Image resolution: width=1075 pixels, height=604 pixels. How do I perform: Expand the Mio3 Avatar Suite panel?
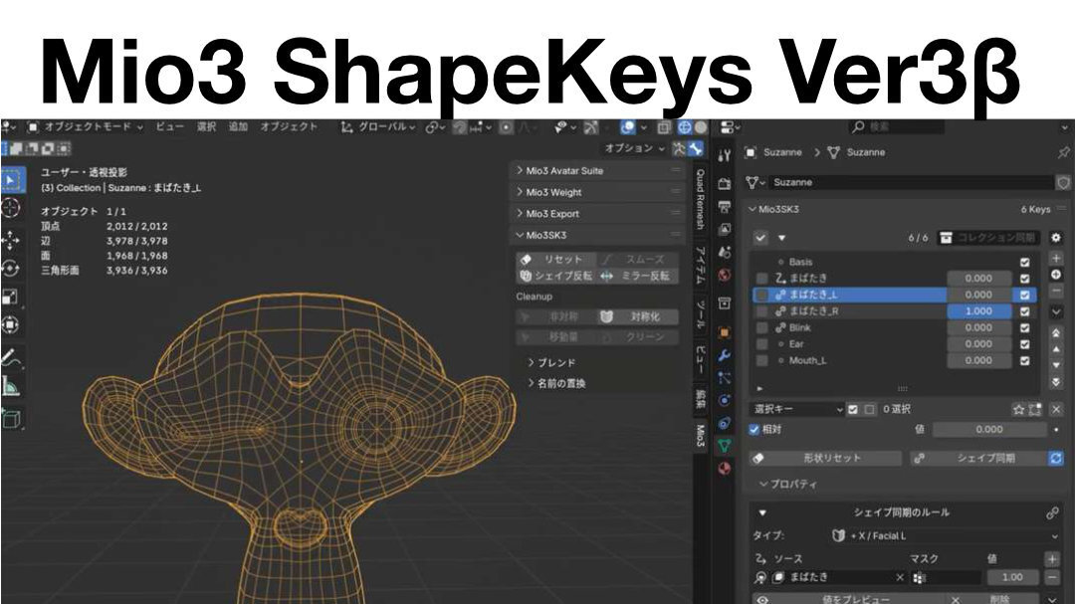pos(598,171)
